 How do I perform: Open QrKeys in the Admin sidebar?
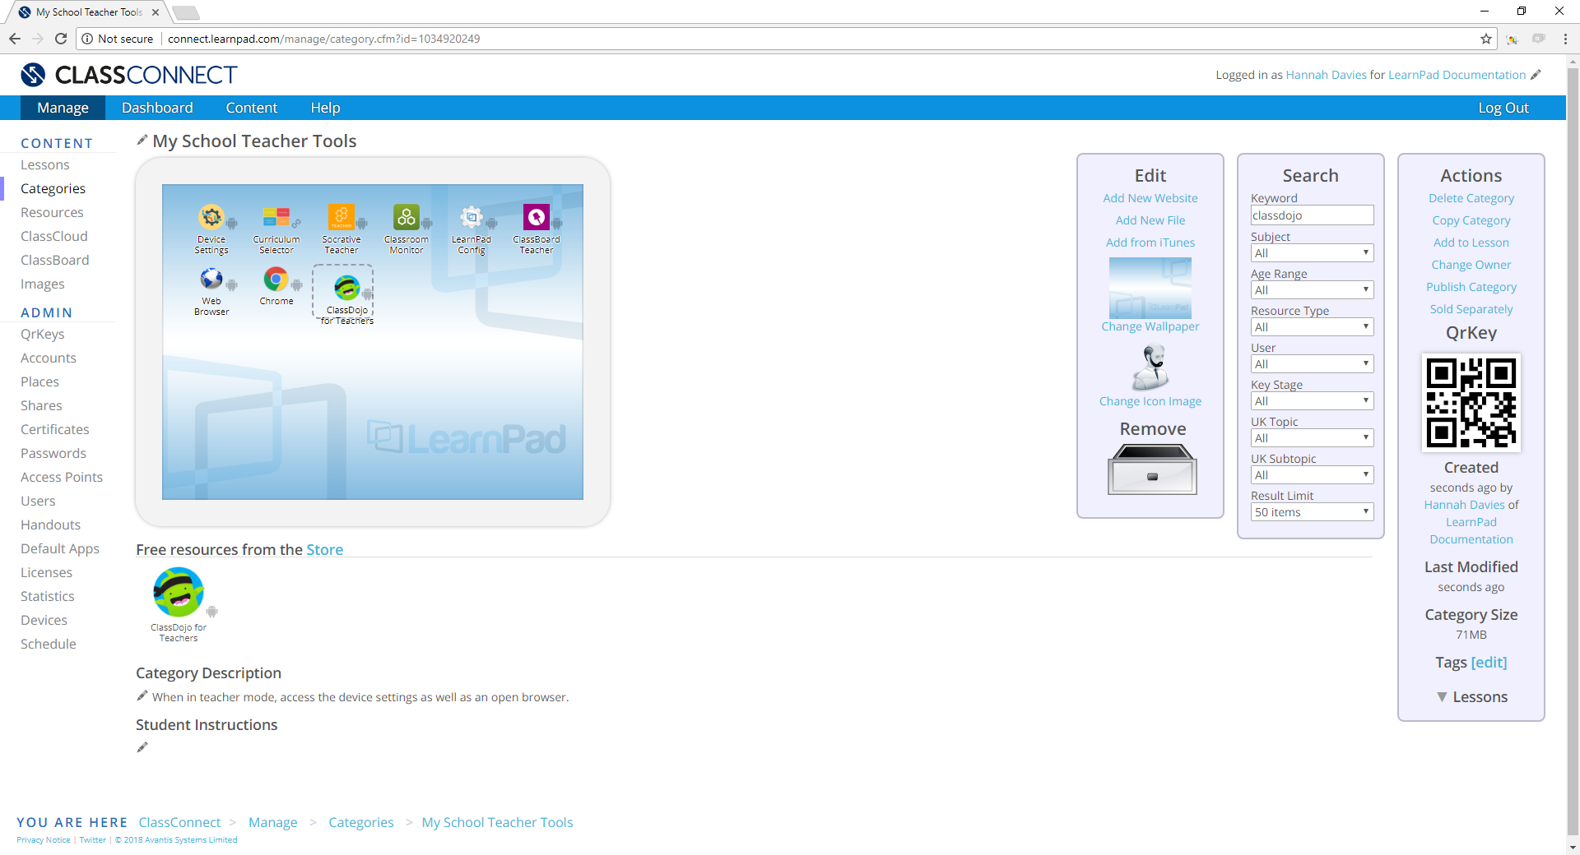click(43, 335)
